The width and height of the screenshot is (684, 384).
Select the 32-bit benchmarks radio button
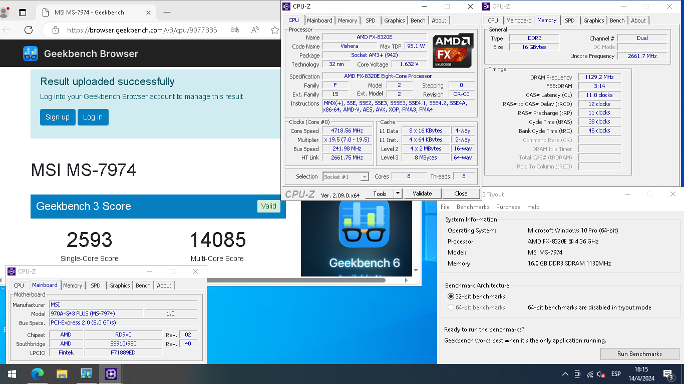pyautogui.click(x=451, y=296)
